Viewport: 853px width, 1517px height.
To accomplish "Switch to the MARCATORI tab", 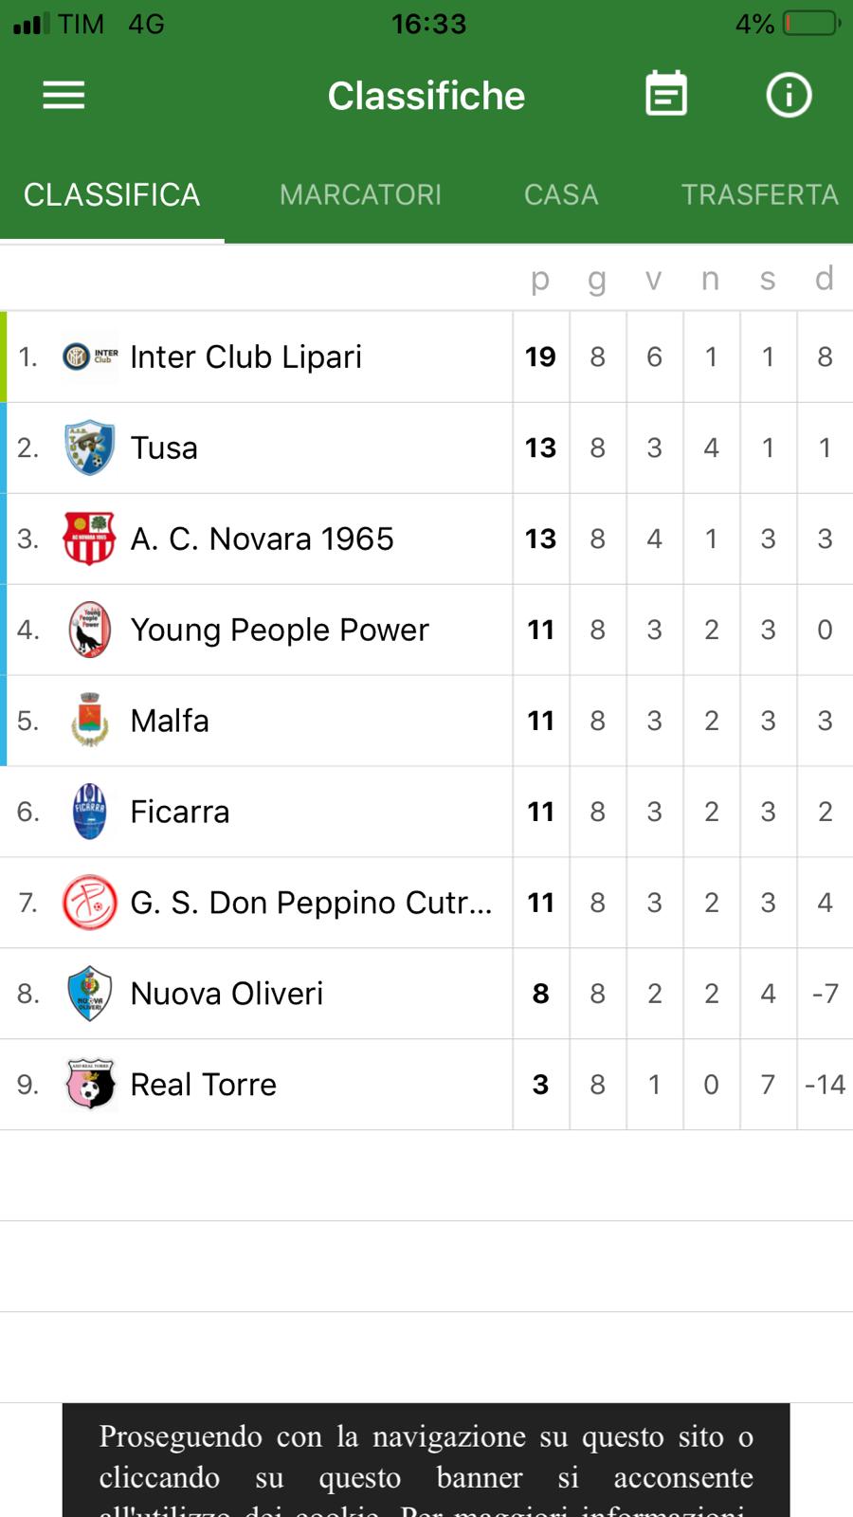I will pyautogui.click(x=360, y=194).
